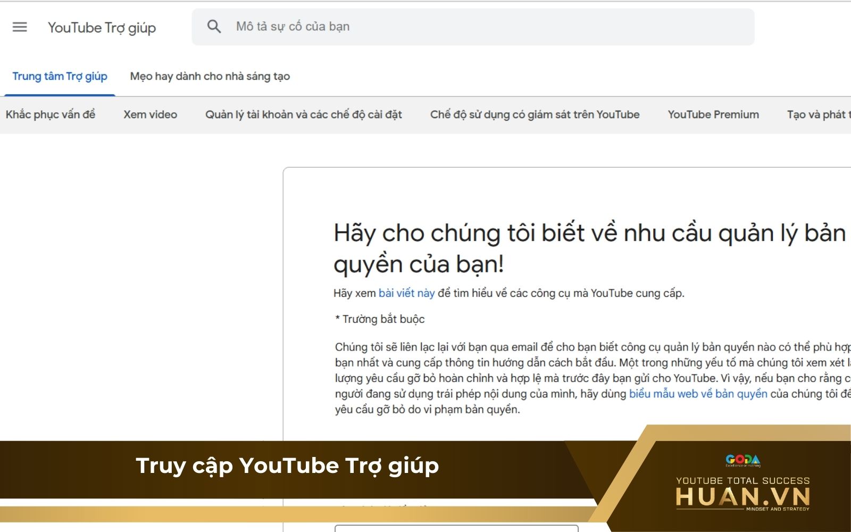Viewport: 851px width, 532px height.
Task: Open the Xem video menu
Action: [151, 114]
